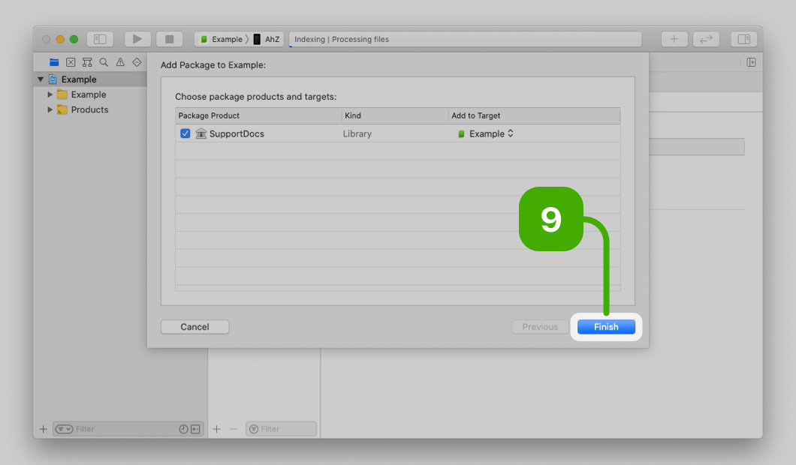Click the Run (play) button in toolbar

(137, 39)
